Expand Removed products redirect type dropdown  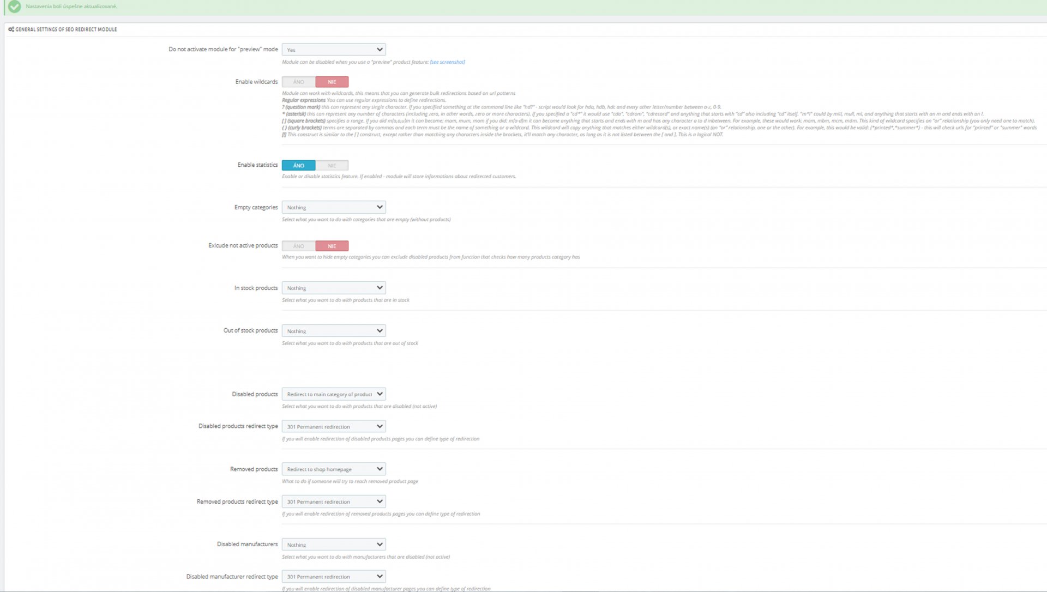pyautogui.click(x=333, y=502)
